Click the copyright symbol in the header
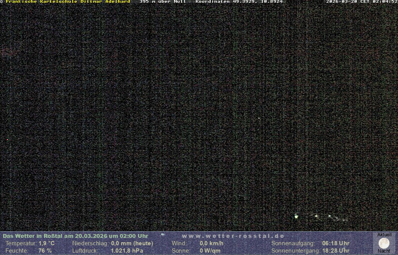 (2, 2)
